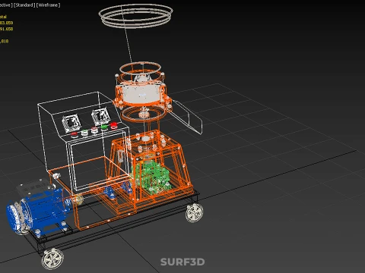365x273 pixels.
Task: Select the large floating ring at the top
Action: pyautogui.click(x=135, y=16)
